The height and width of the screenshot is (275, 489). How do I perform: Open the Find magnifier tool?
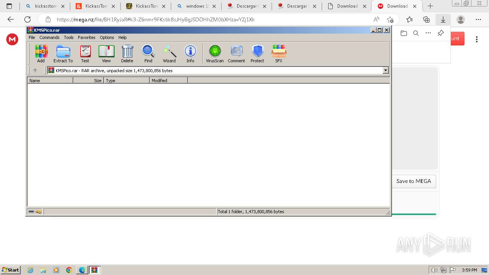coord(148,53)
